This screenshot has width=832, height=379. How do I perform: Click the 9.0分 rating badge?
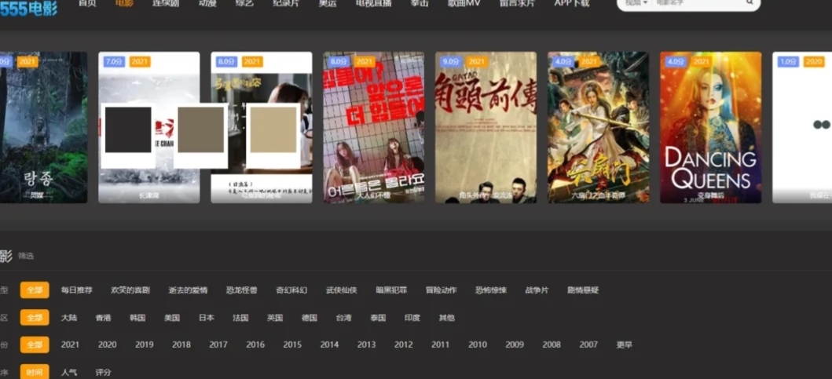450,61
